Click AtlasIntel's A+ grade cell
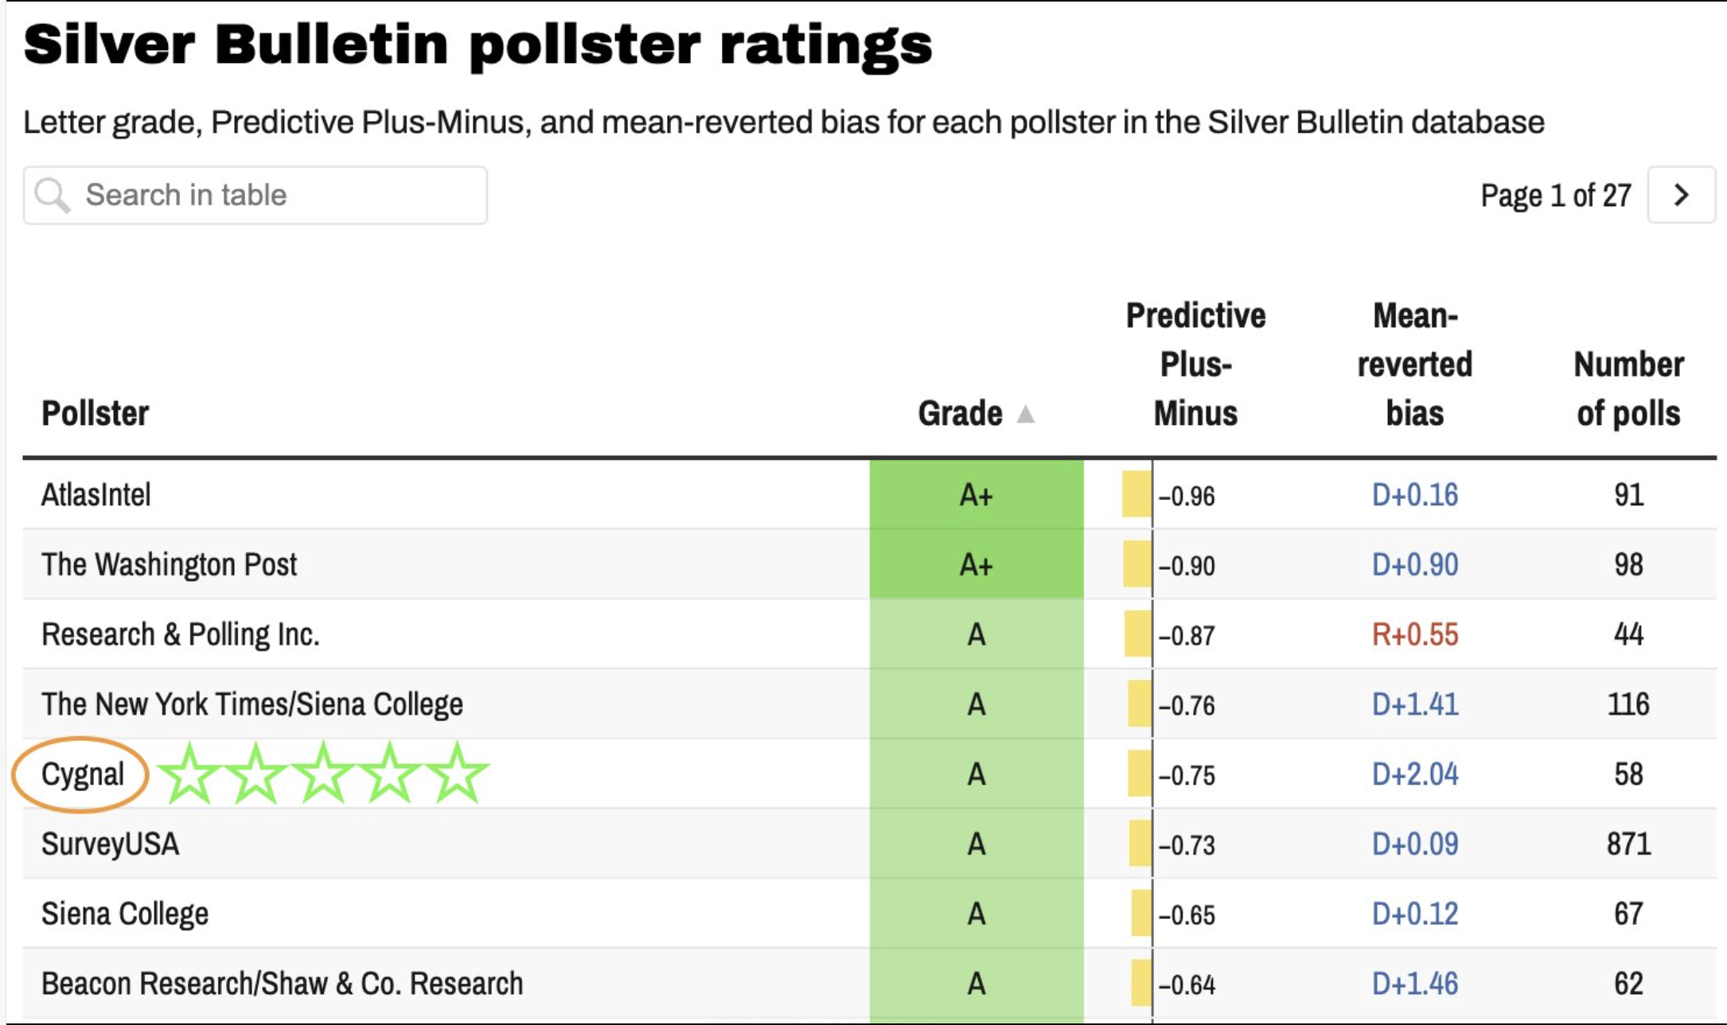 [x=976, y=495]
